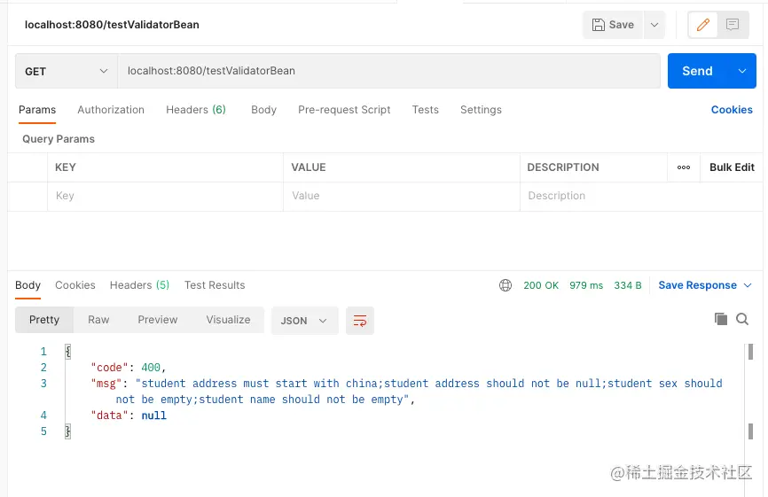This screenshot has width=768, height=497.
Task: Click the Cookies link
Action: click(732, 110)
